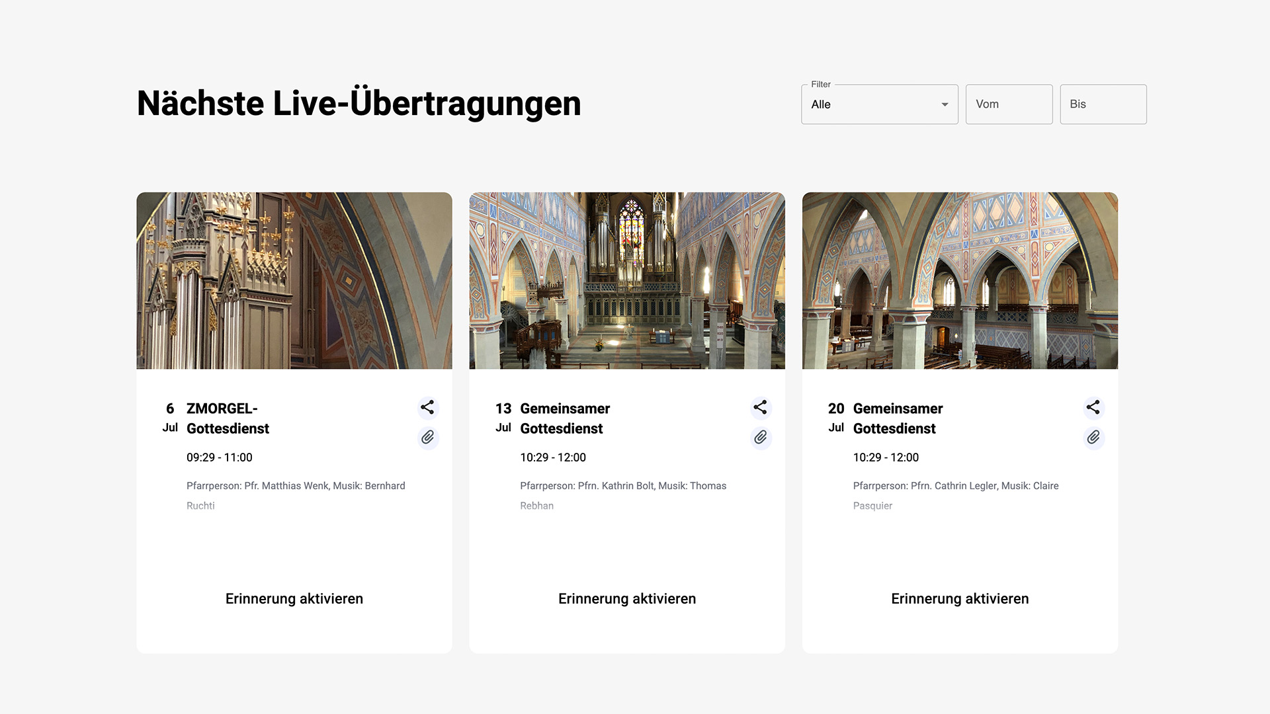Open the 20 Jul Gemeinsamer Gottesdienst title
The height and width of the screenshot is (714, 1270).
click(x=897, y=418)
